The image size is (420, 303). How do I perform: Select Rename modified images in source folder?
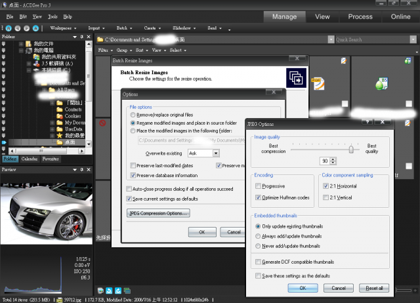[133, 123]
